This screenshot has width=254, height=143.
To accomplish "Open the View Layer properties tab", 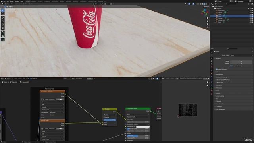I will click(212, 61).
